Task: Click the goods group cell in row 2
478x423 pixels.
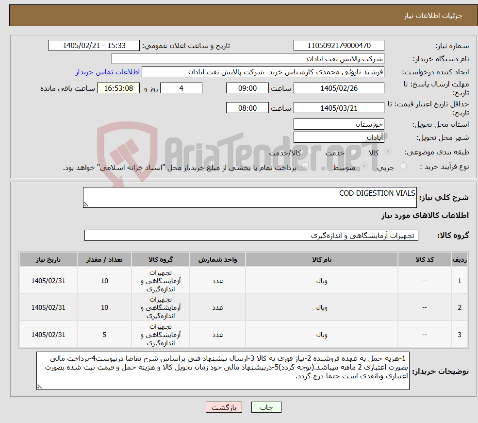Action: point(160,308)
